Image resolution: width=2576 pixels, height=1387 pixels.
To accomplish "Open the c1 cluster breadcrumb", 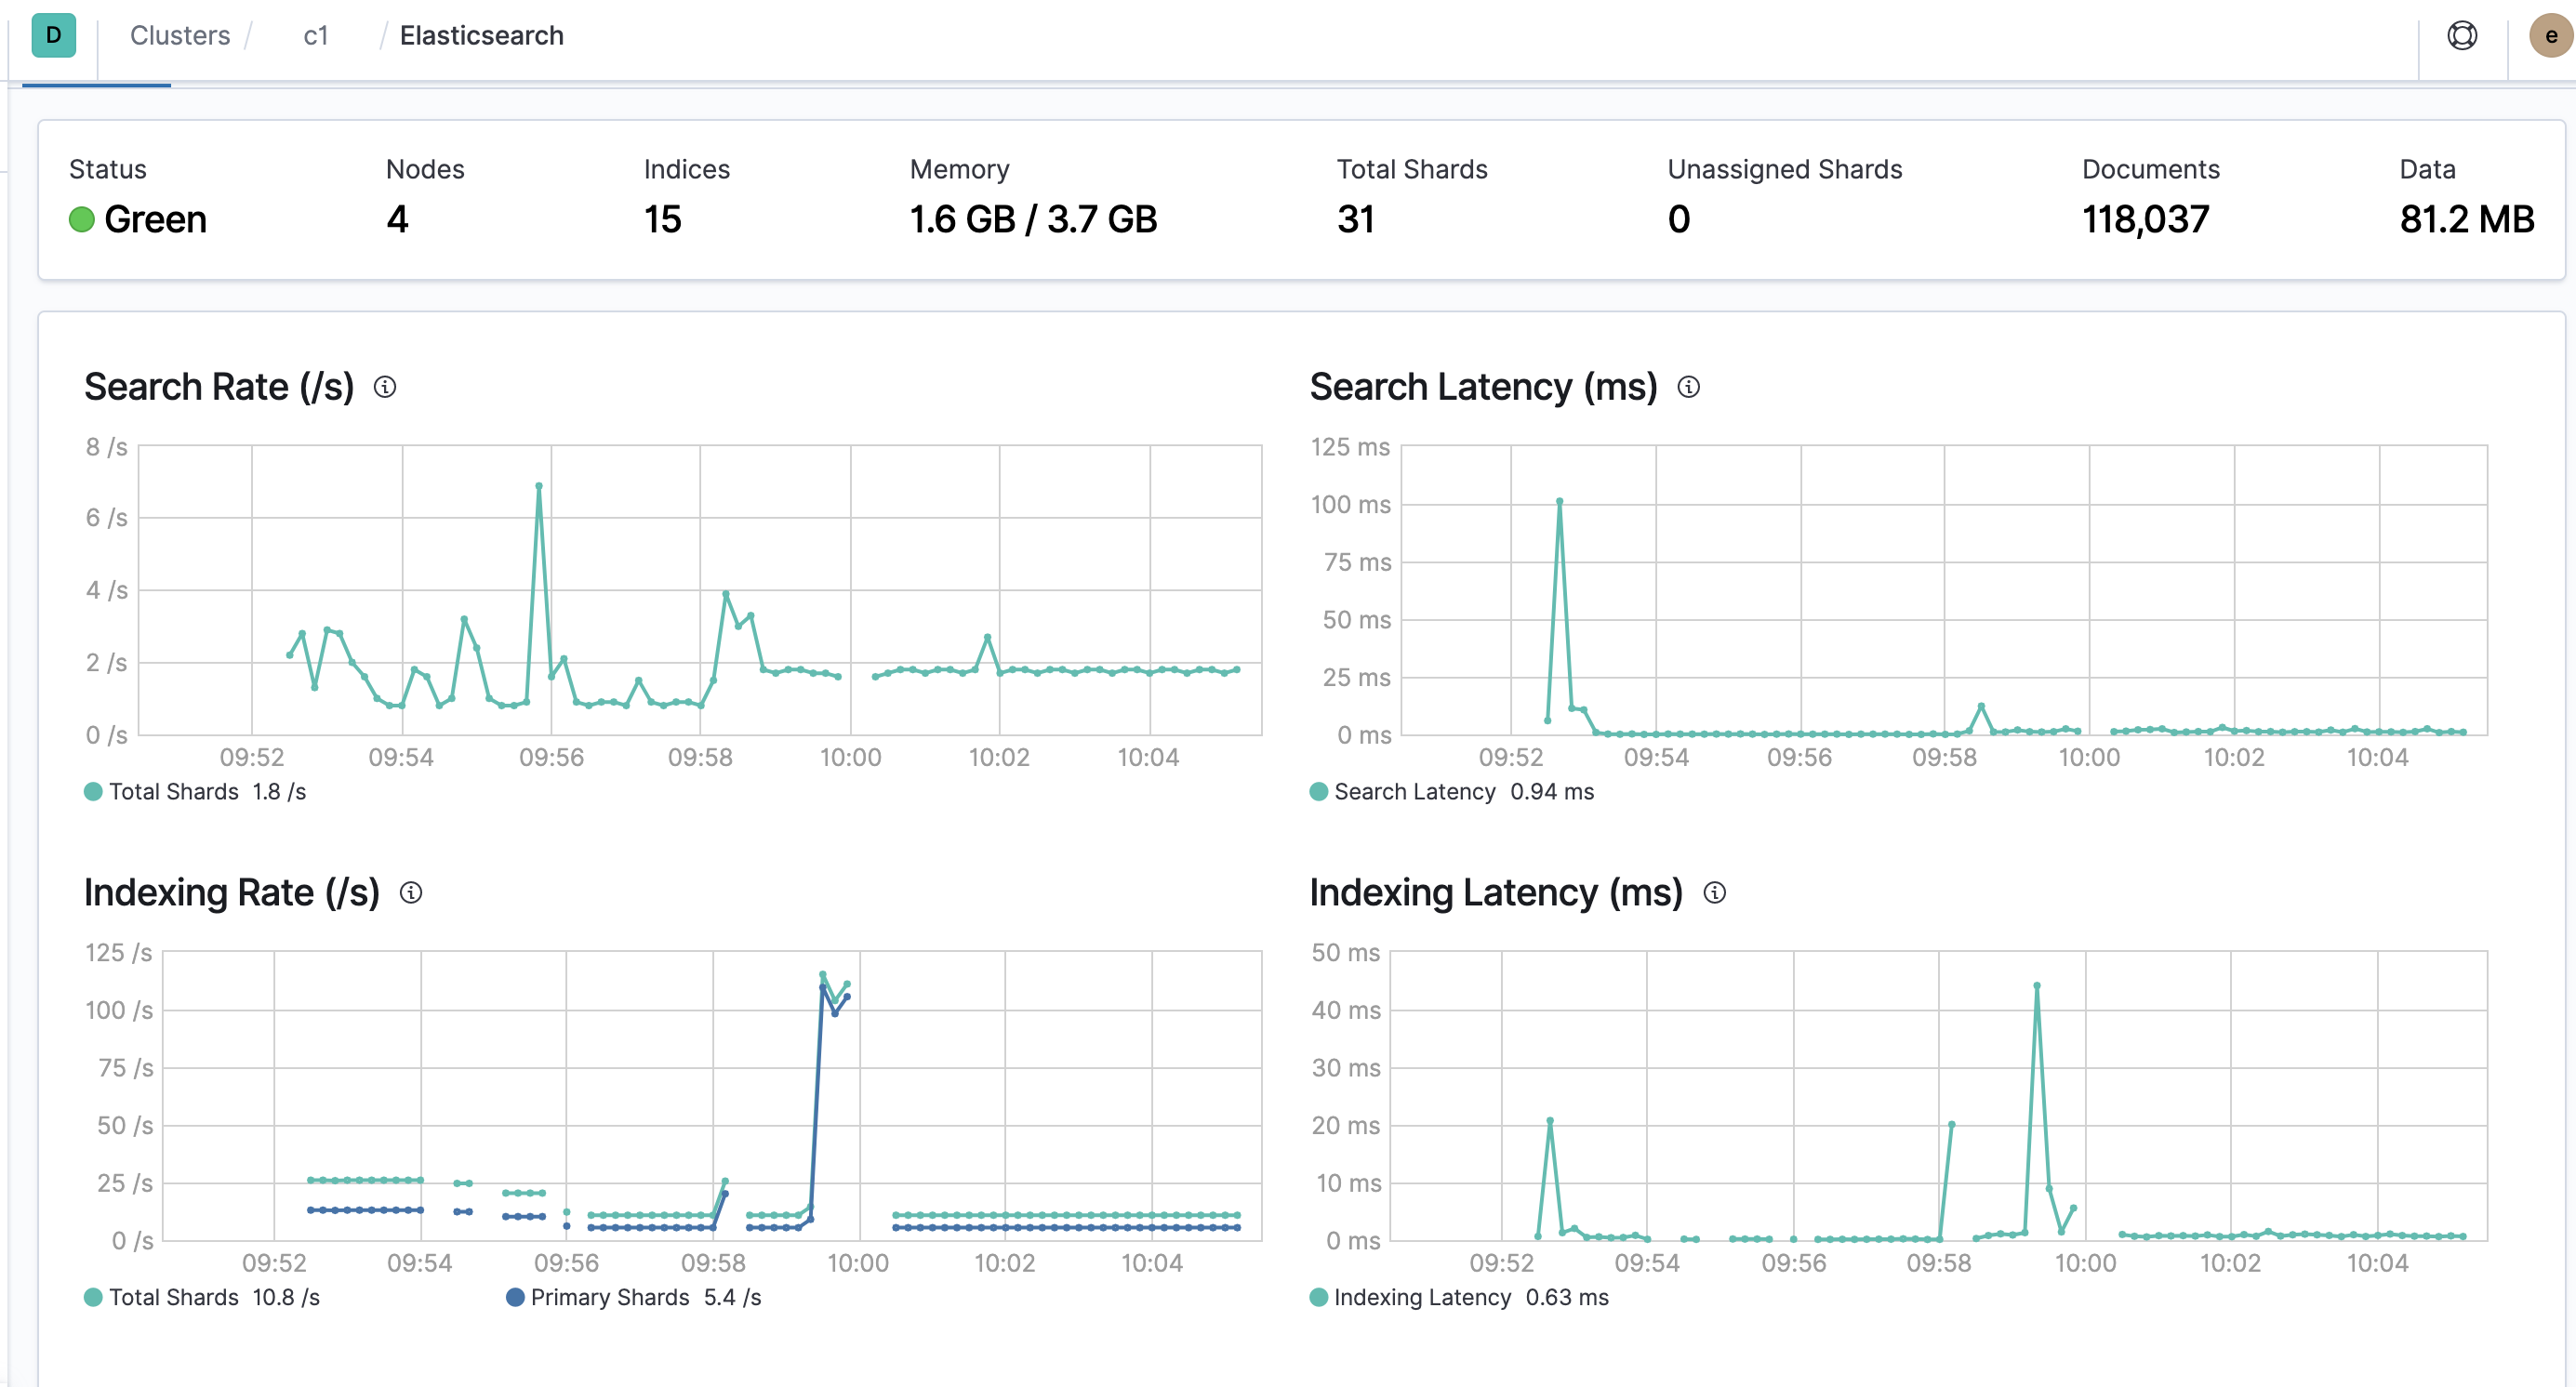I will click(x=316, y=36).
